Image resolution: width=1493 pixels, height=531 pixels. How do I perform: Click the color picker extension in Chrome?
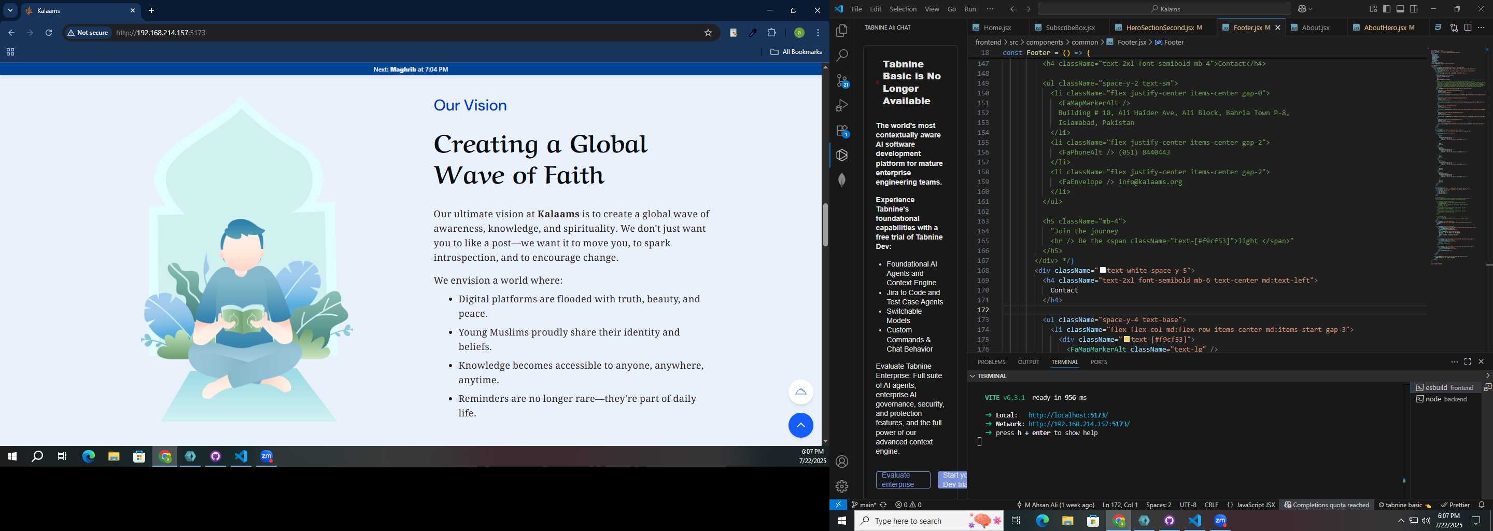752,33
